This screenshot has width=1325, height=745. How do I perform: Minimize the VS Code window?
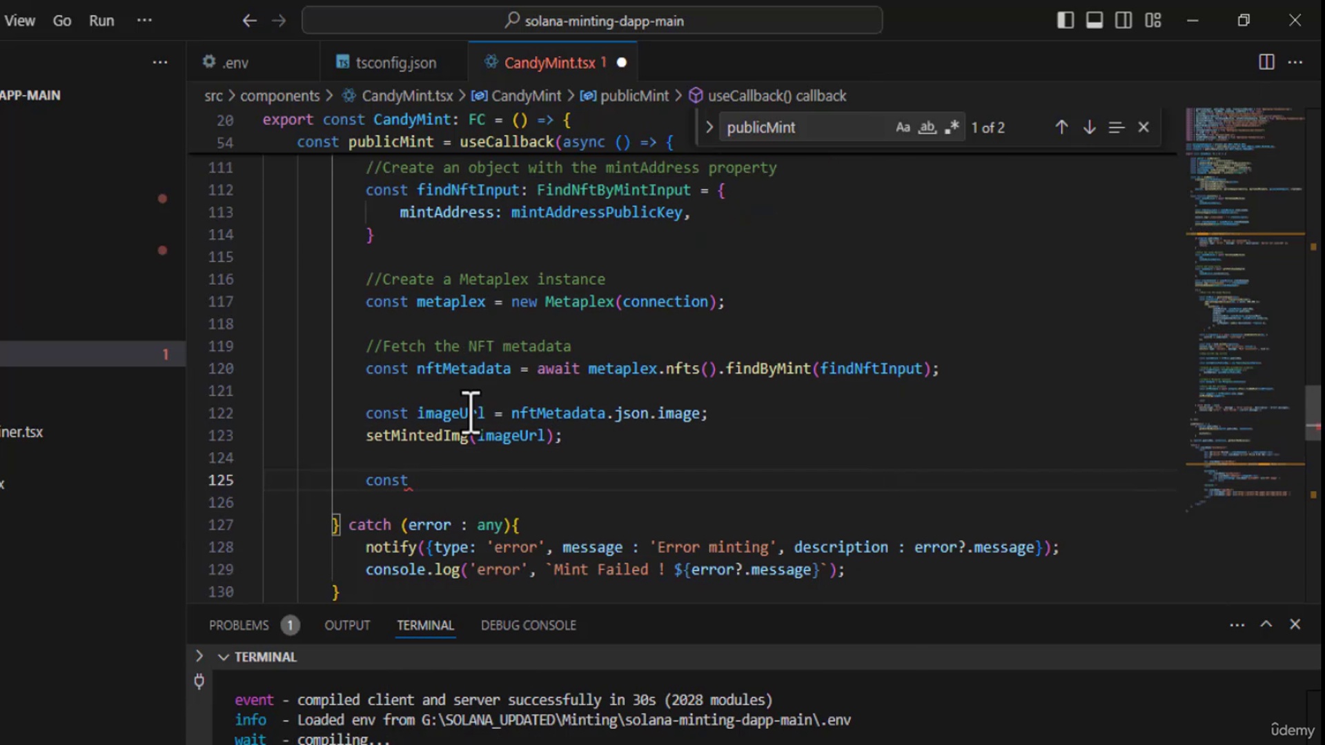(1192, 21)
